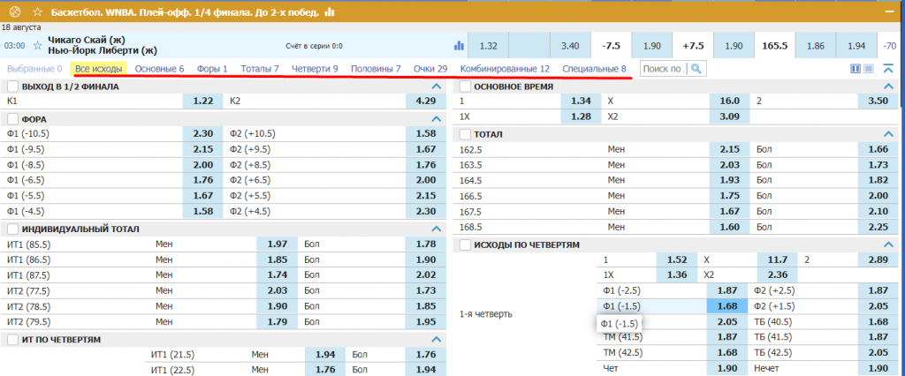Image resolution: width=905 pixels, height=376 pixels.
Task: Add Chicago Sky match to favorites star
Action: coord(37,45)
